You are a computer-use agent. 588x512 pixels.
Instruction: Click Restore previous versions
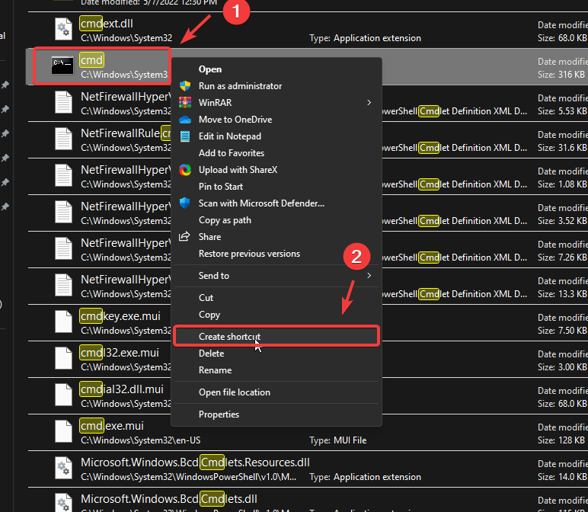tap(276, 254)
